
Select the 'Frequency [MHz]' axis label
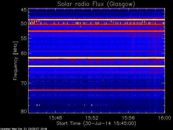click(15, 61)
